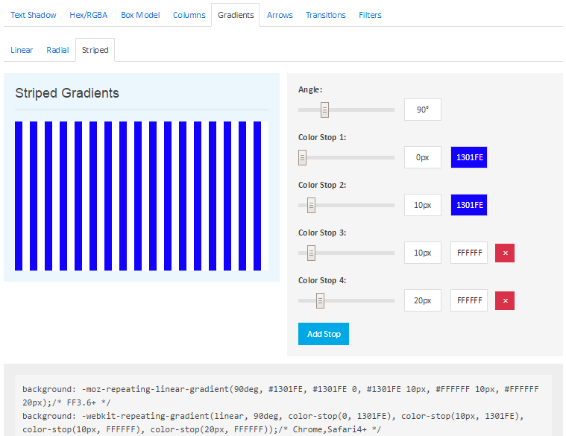
Task: Click the Color Stop 3: label
Action: pyautogui.click(x=322, y=233)
